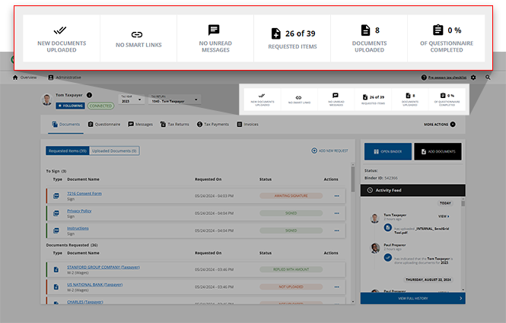Click the Today date label in the feed
Image resolution: width=506 pixels, height=323 pixels.
click(x=445, y=203)
